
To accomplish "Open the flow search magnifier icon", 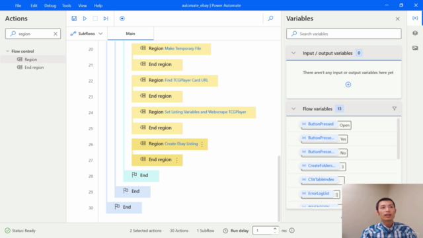I will click(x=270, y=19).
